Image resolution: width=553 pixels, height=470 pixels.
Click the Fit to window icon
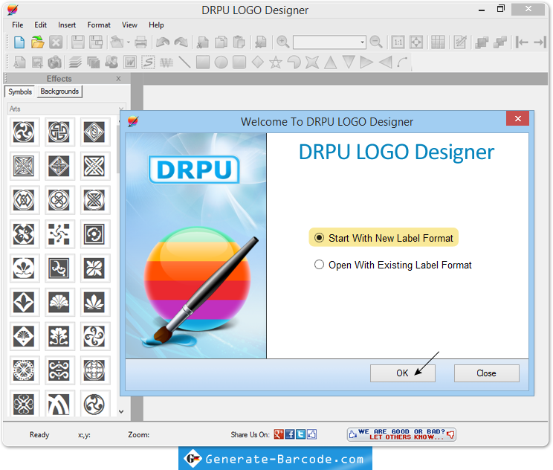pyautogui.click(x=416, y=42)
